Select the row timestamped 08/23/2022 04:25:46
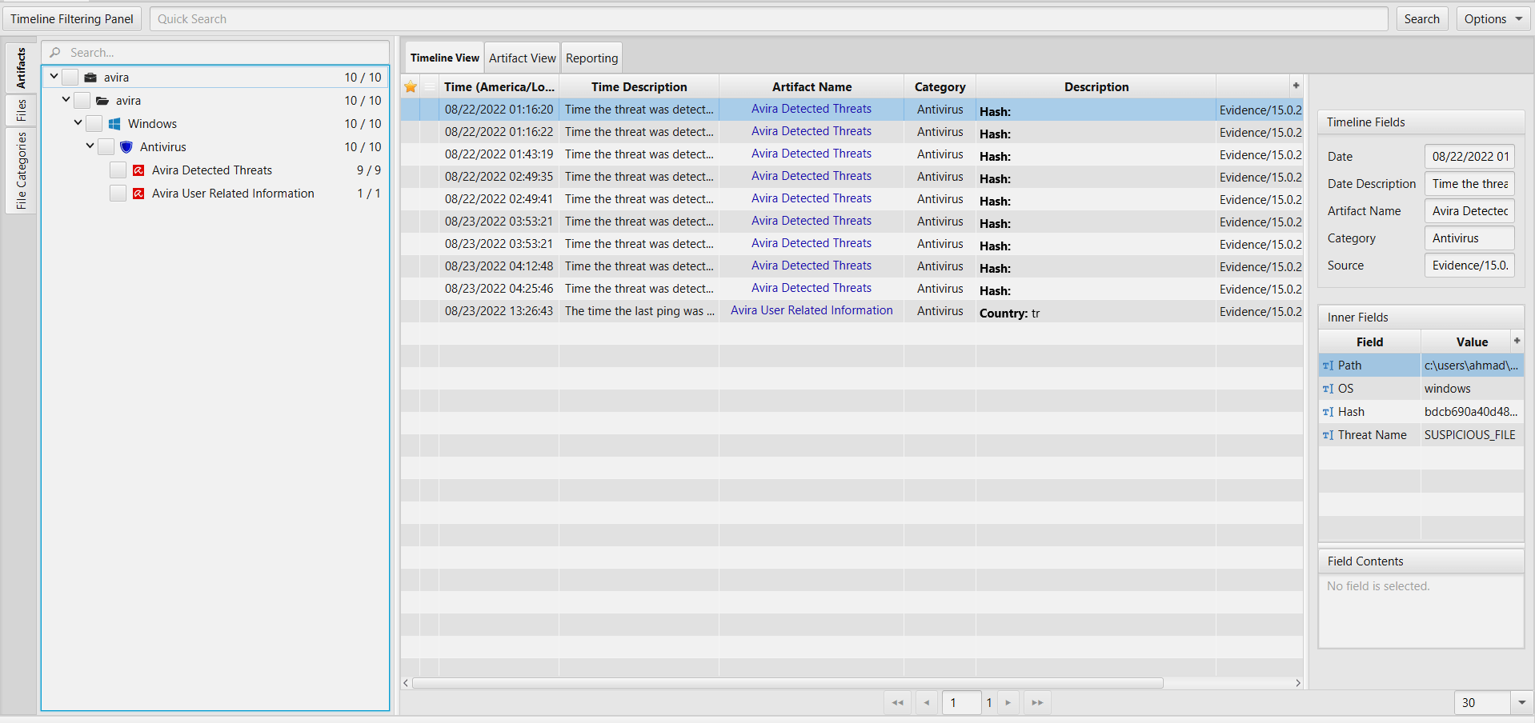 (852, 289)
